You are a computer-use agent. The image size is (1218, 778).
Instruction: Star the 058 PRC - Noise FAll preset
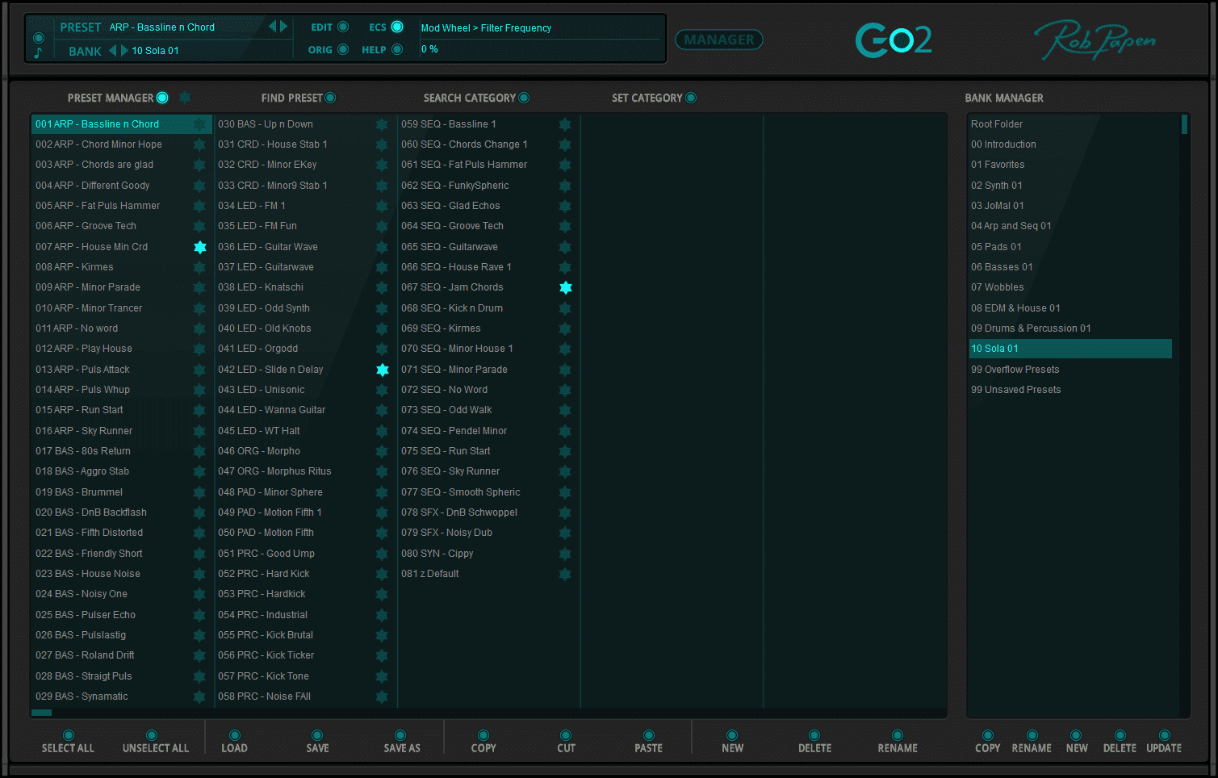click(382, 696)
